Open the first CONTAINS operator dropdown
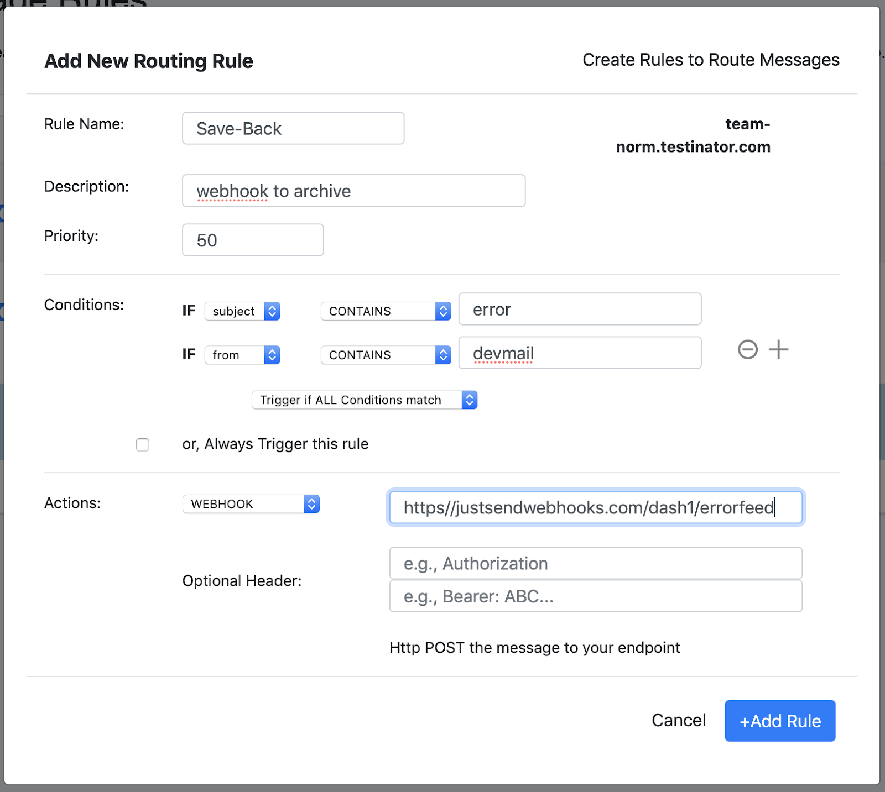This screenshot has width=885, height=792. point(386,311)
